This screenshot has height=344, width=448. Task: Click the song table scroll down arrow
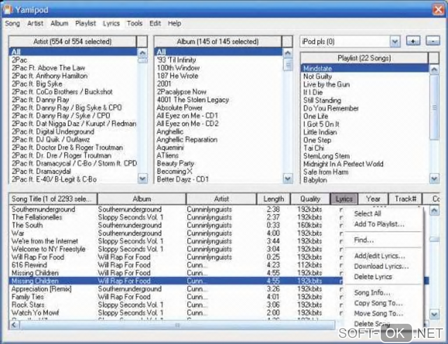(434, 314)
